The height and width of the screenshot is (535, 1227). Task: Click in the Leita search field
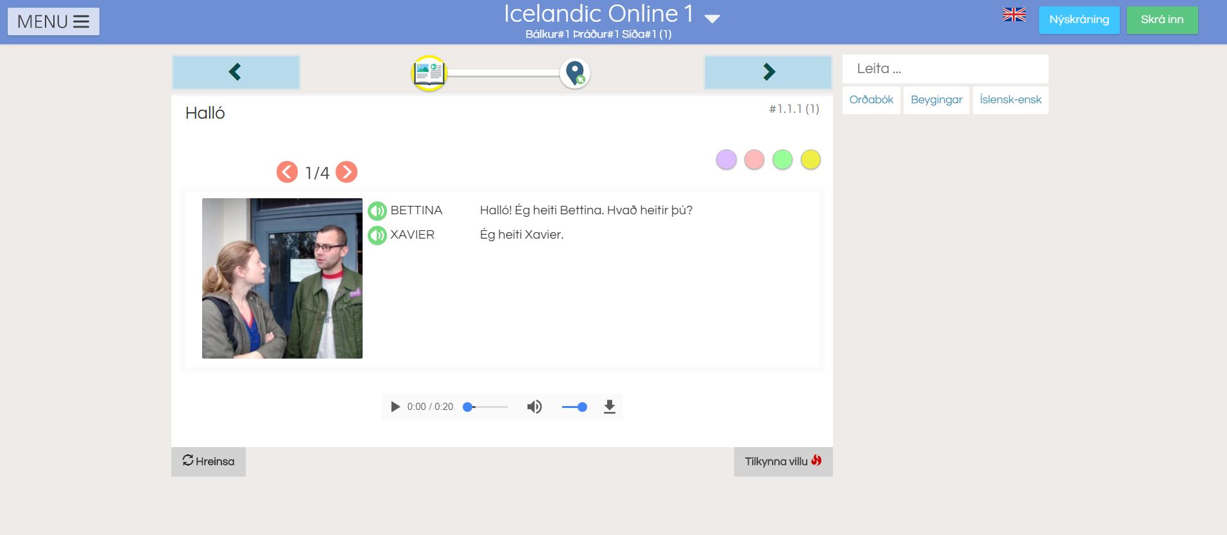coord(945,69)
